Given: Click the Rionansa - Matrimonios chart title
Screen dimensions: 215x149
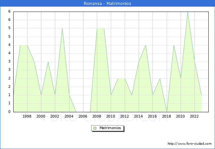Looking at the screenshot, I should tap(107, 4).
